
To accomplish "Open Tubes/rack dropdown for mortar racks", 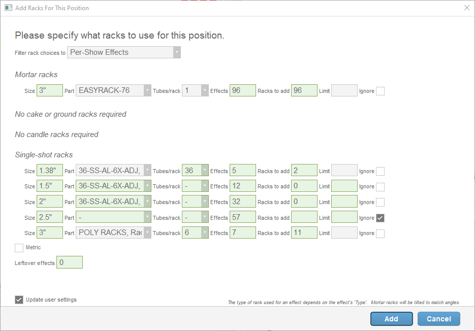I will 196,91.
